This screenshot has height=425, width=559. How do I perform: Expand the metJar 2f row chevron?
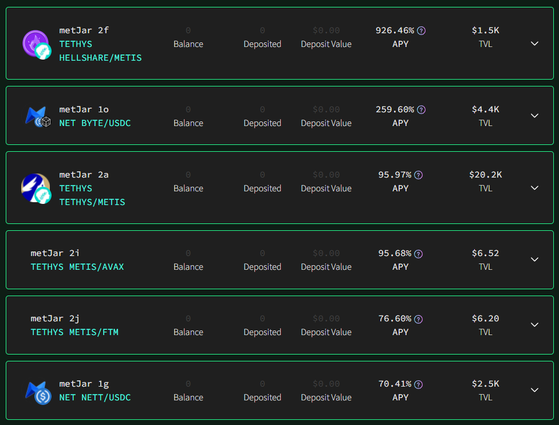click(x=534, y=44)
